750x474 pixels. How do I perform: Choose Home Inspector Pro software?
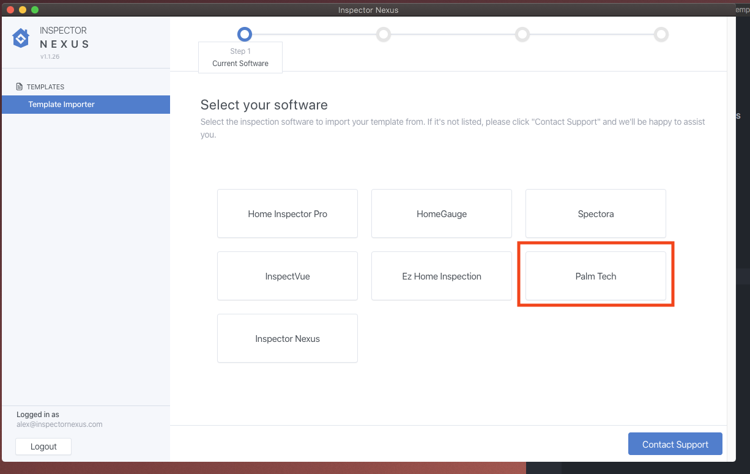click(288, 214)
